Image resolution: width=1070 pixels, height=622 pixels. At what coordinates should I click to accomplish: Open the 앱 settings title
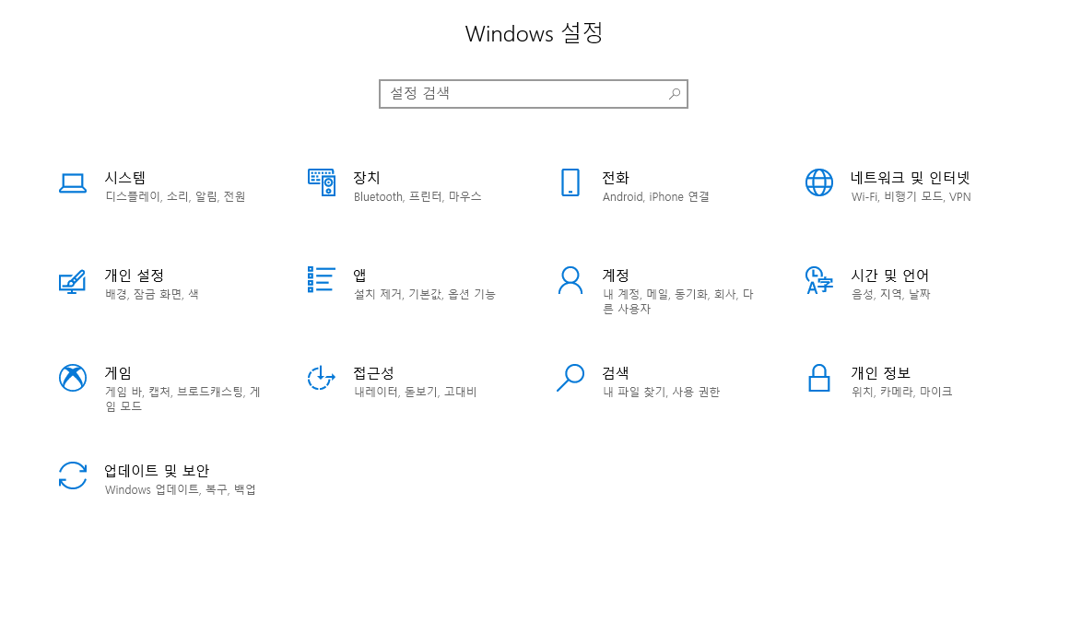[x=359, y=276]
